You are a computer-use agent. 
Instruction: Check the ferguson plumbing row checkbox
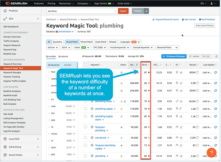click(x=85, y=127)
